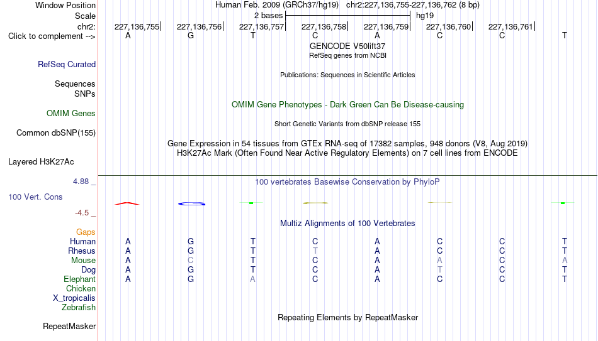Click the hg19 label beside scale bar

(425, 16)
